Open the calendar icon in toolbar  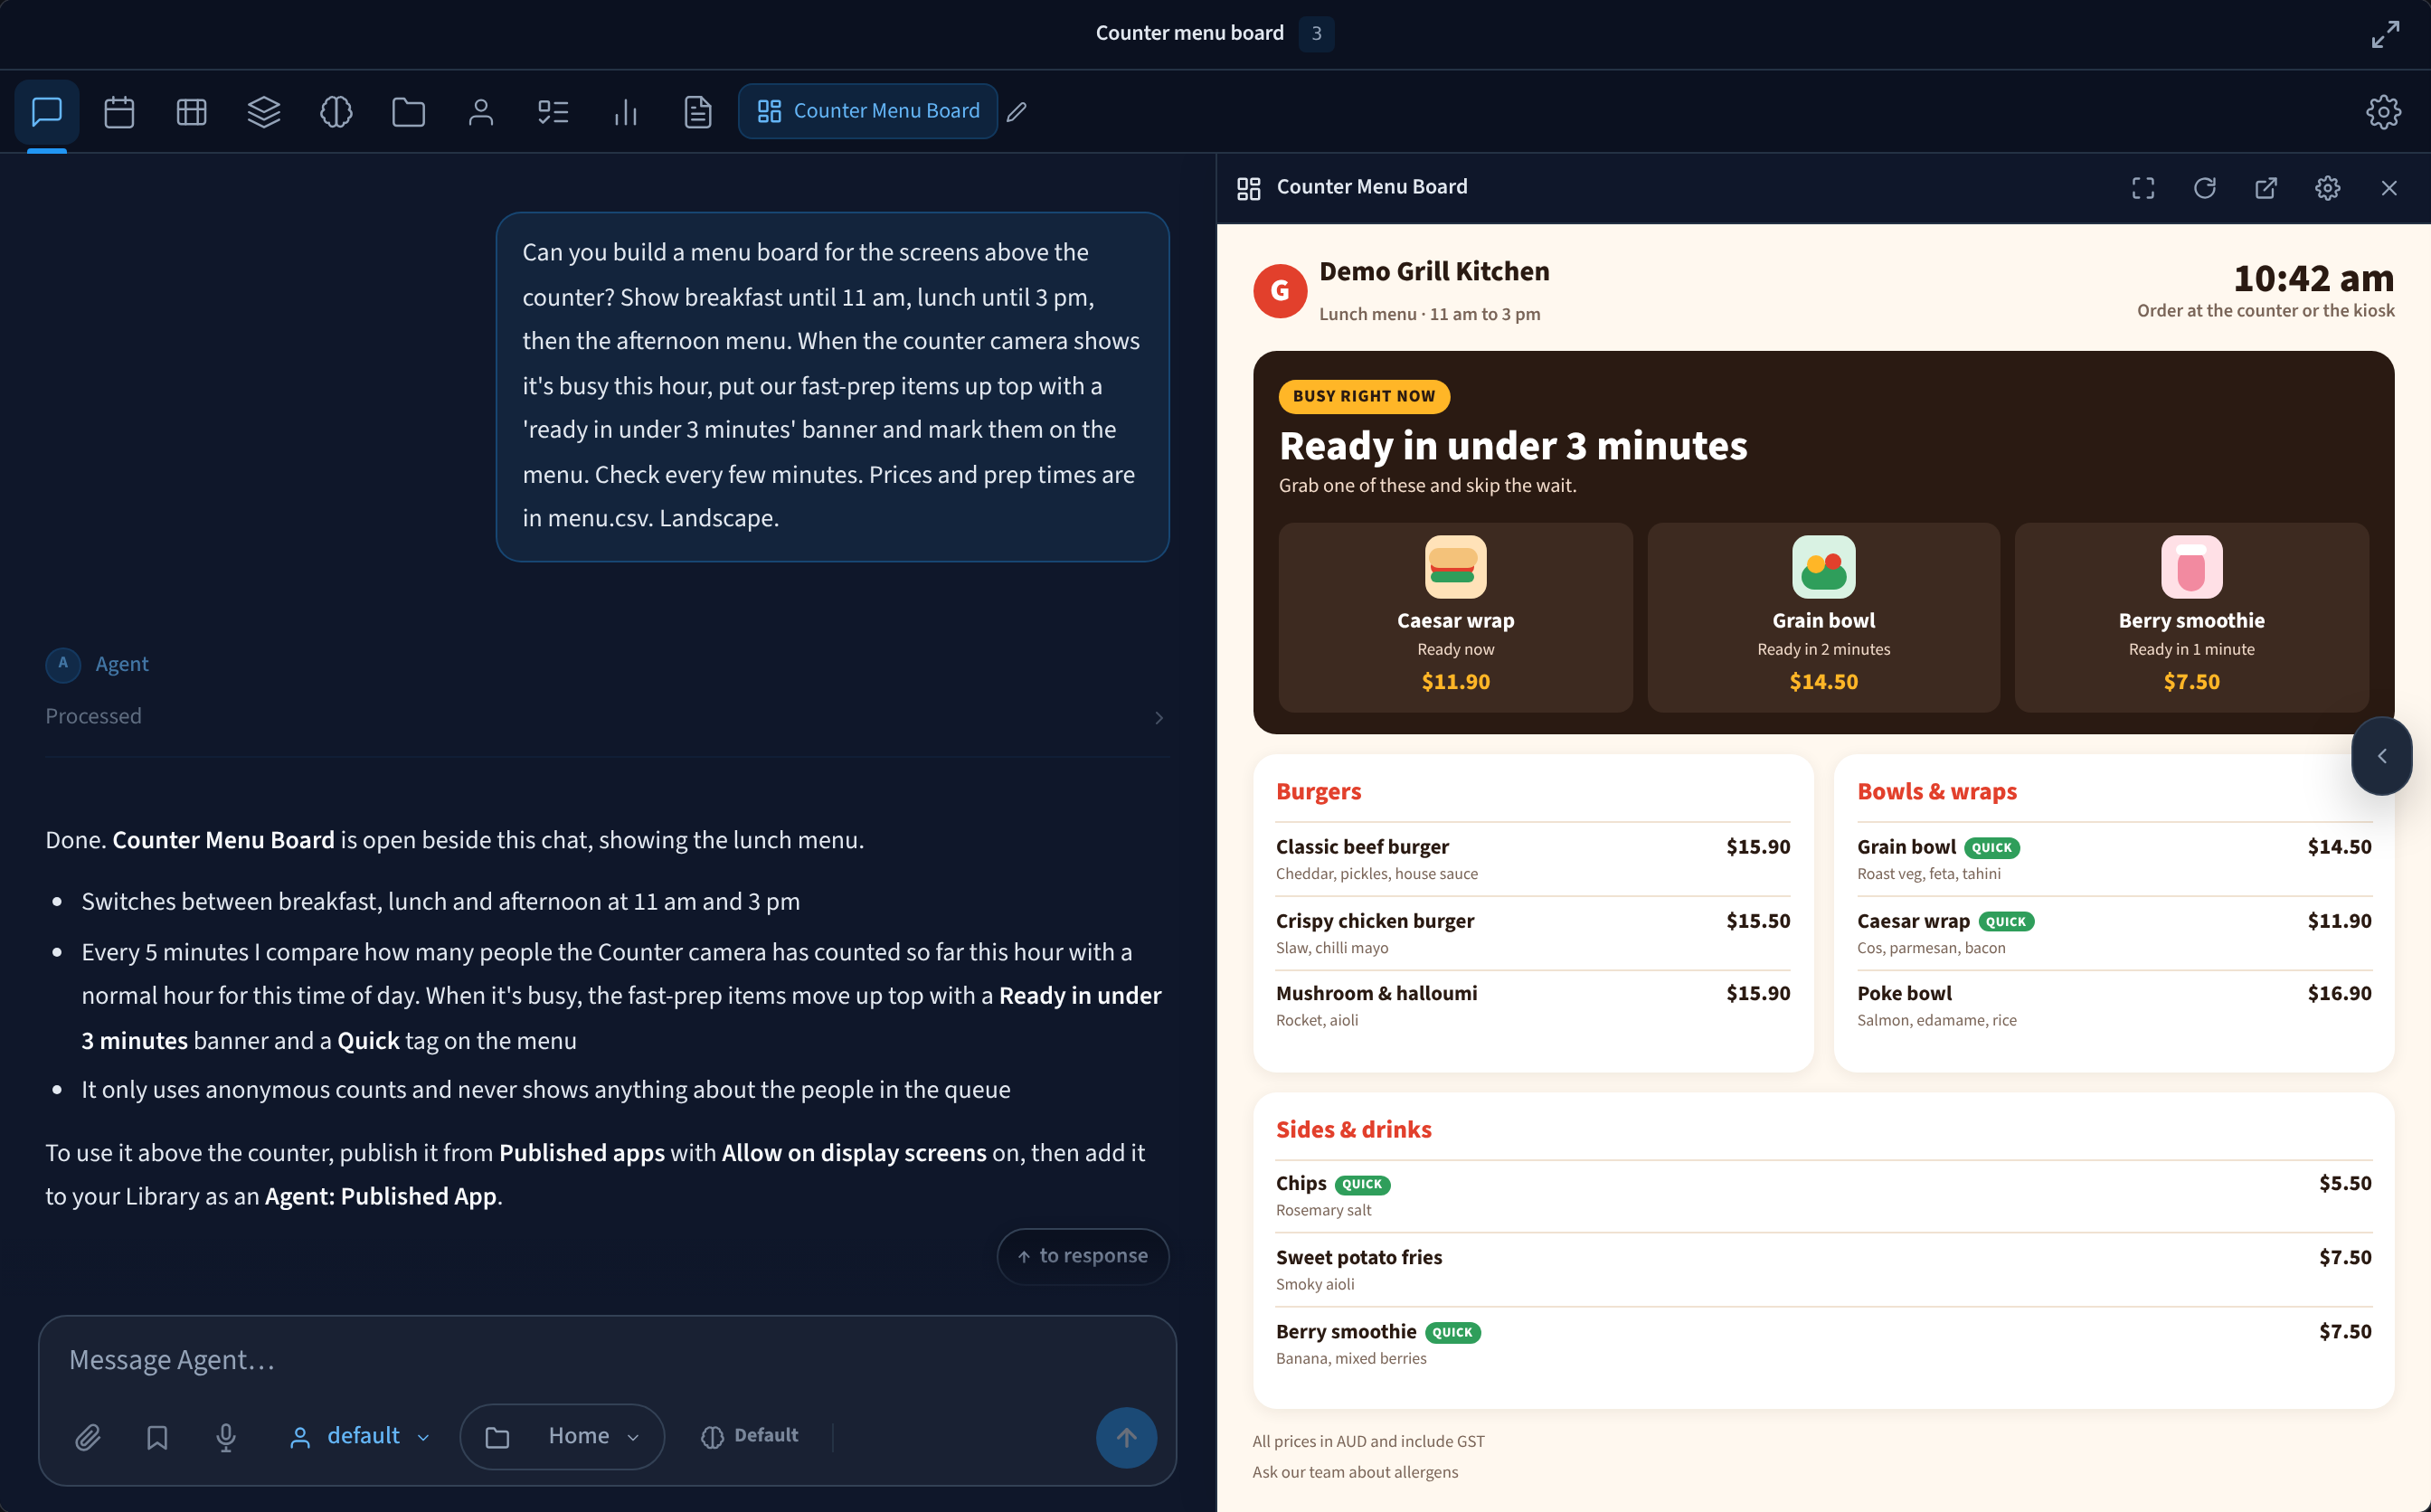coord(119,111)
